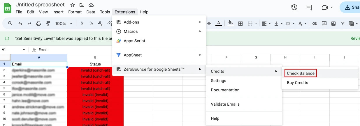
Task: Click Buy Credits option
Action: (x=297, y=83)
